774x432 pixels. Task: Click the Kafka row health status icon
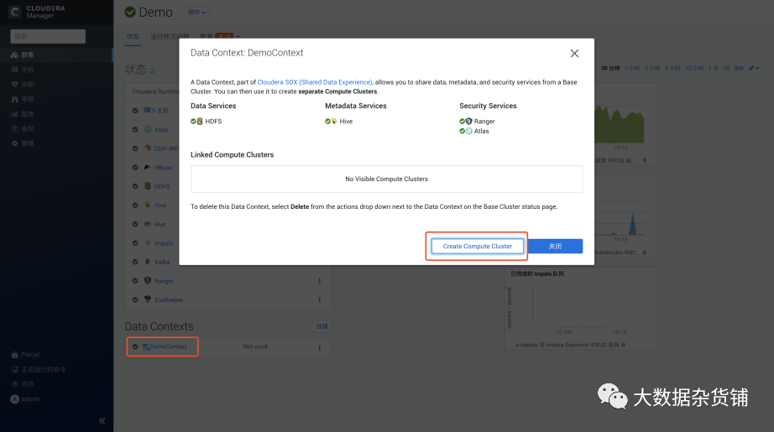point(135,262)
